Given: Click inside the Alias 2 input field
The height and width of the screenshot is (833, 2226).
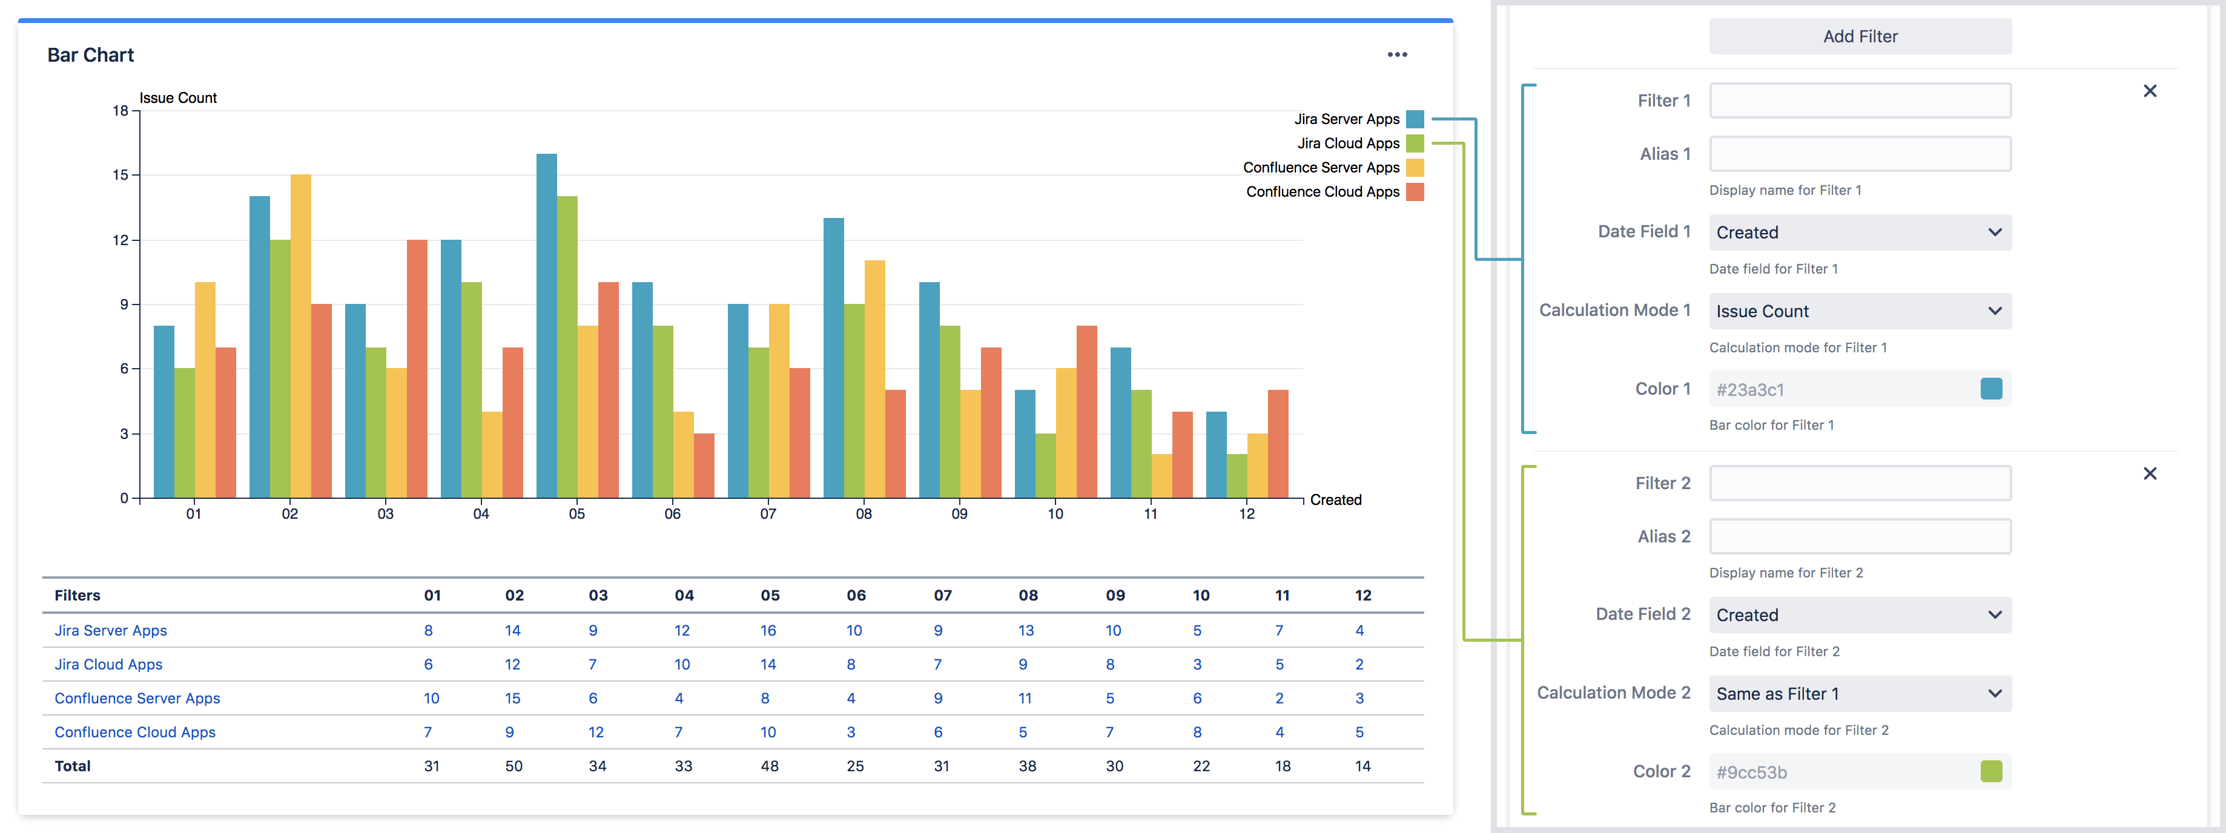Looking at the screenshot, I should [x=1860, y=536].
